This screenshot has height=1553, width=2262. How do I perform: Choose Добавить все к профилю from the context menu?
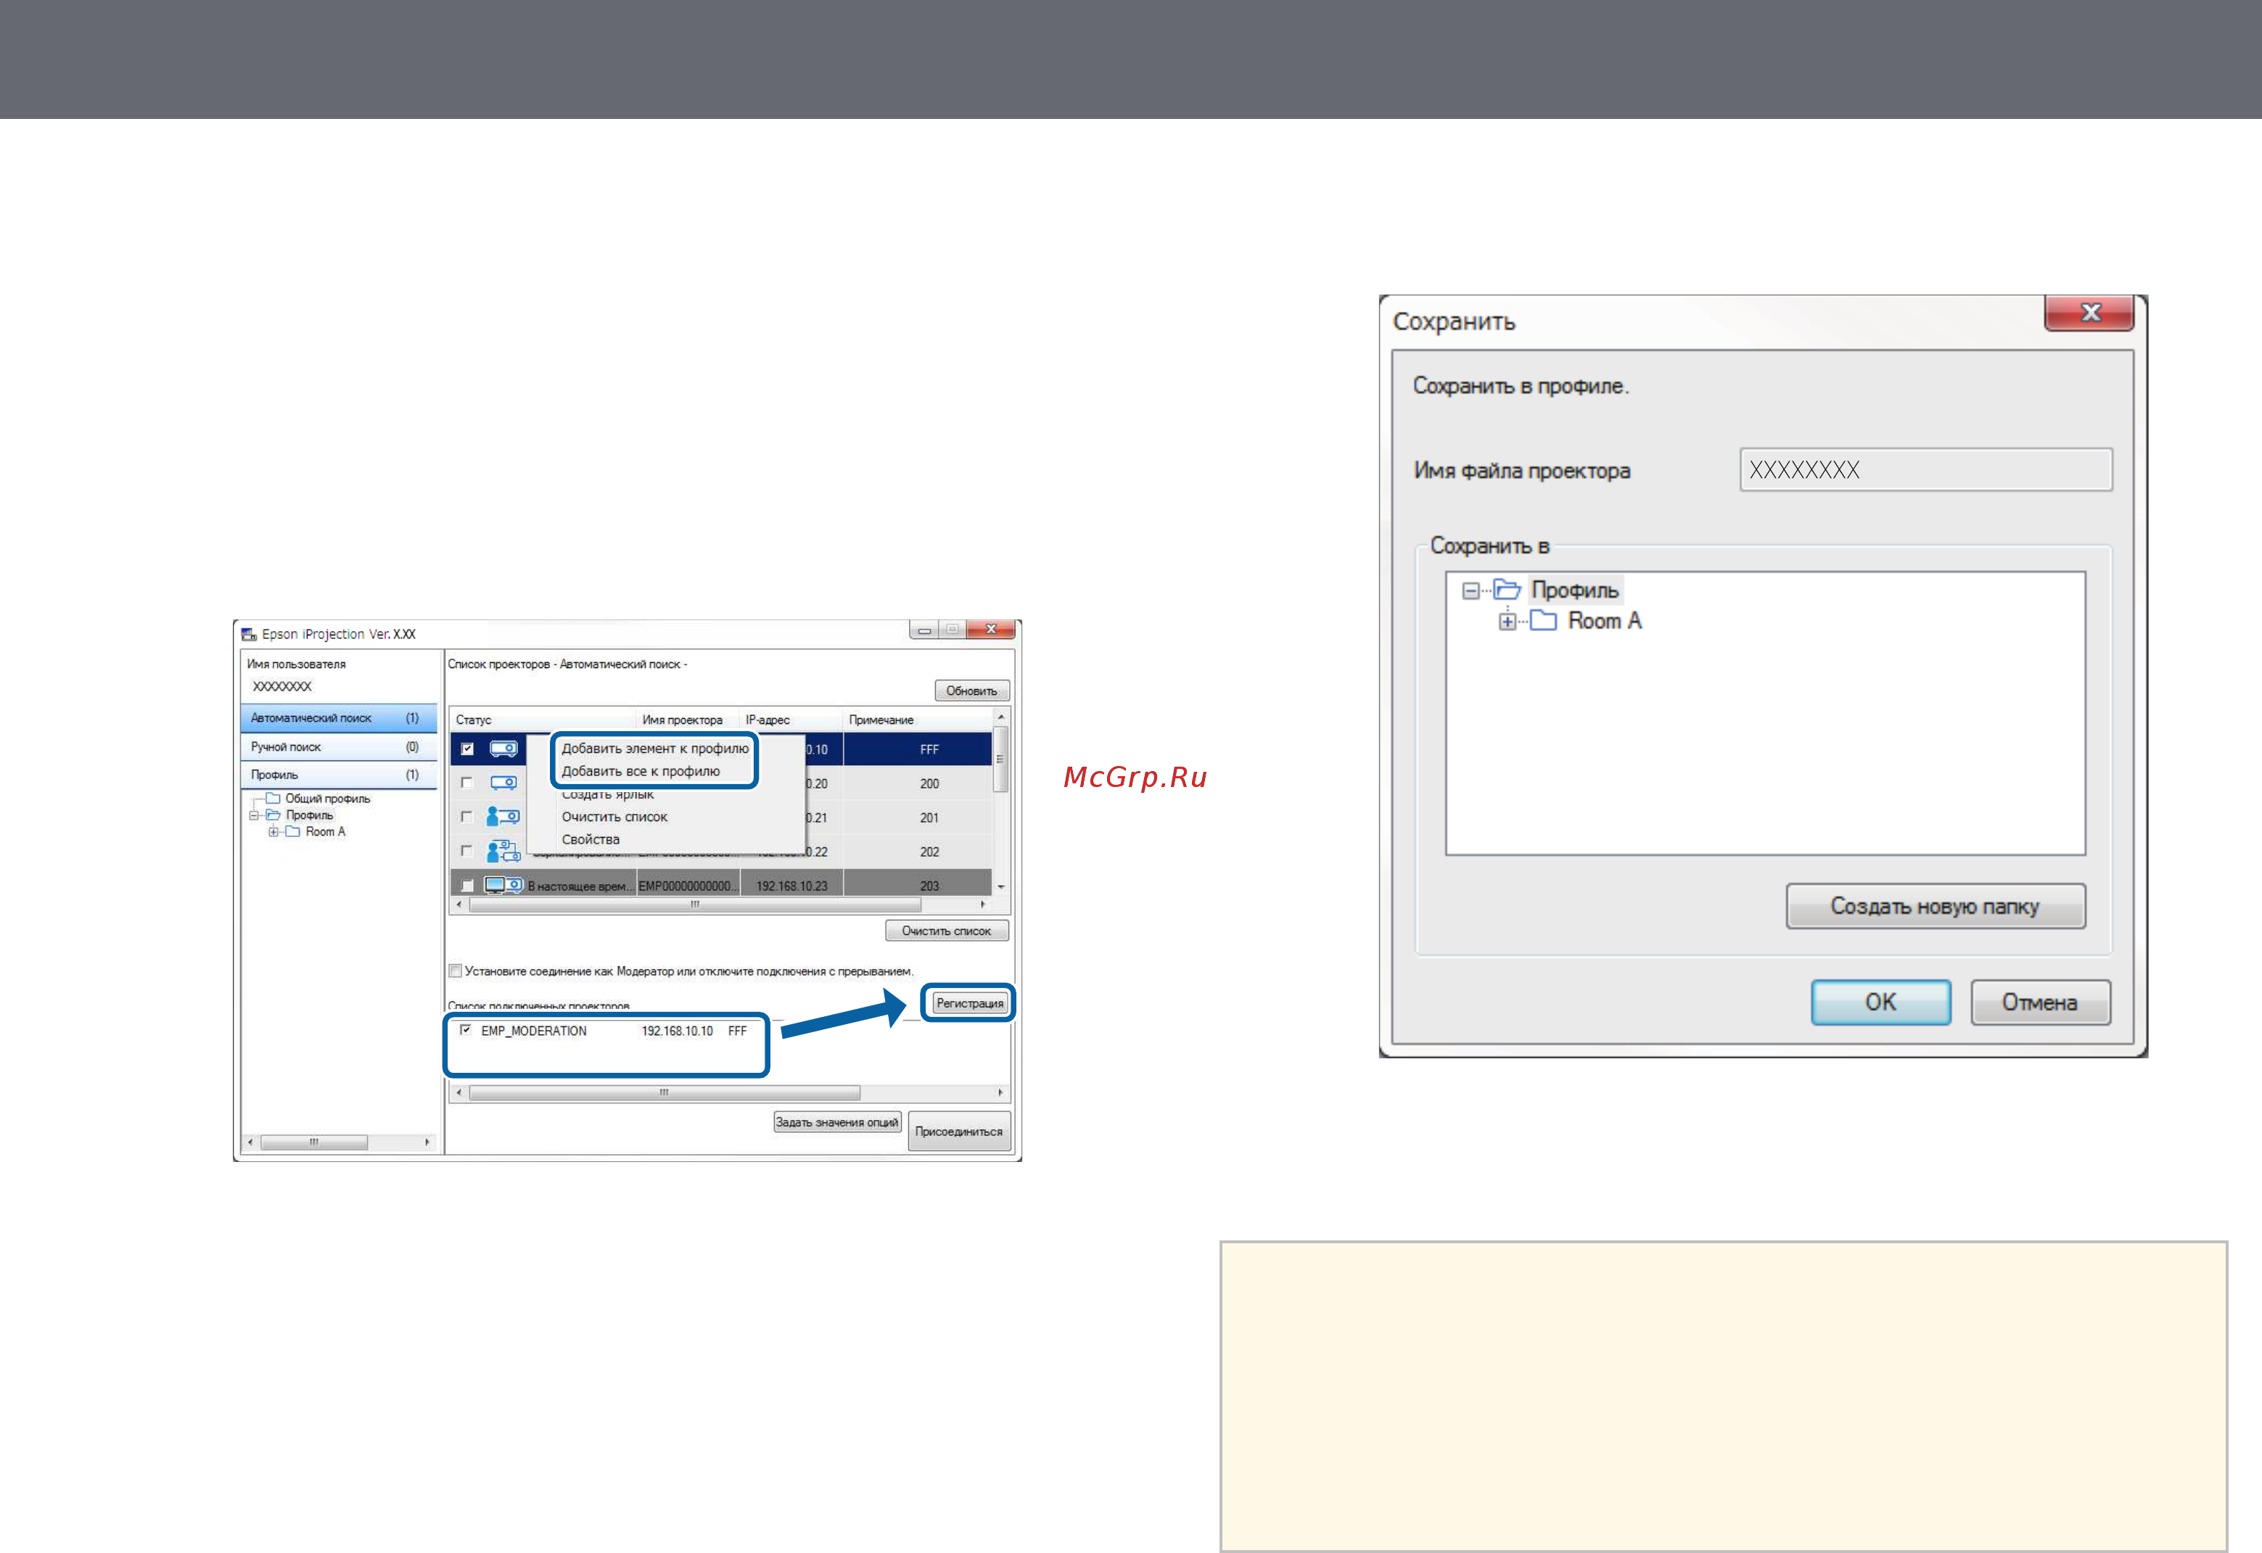tap(641, 770)
